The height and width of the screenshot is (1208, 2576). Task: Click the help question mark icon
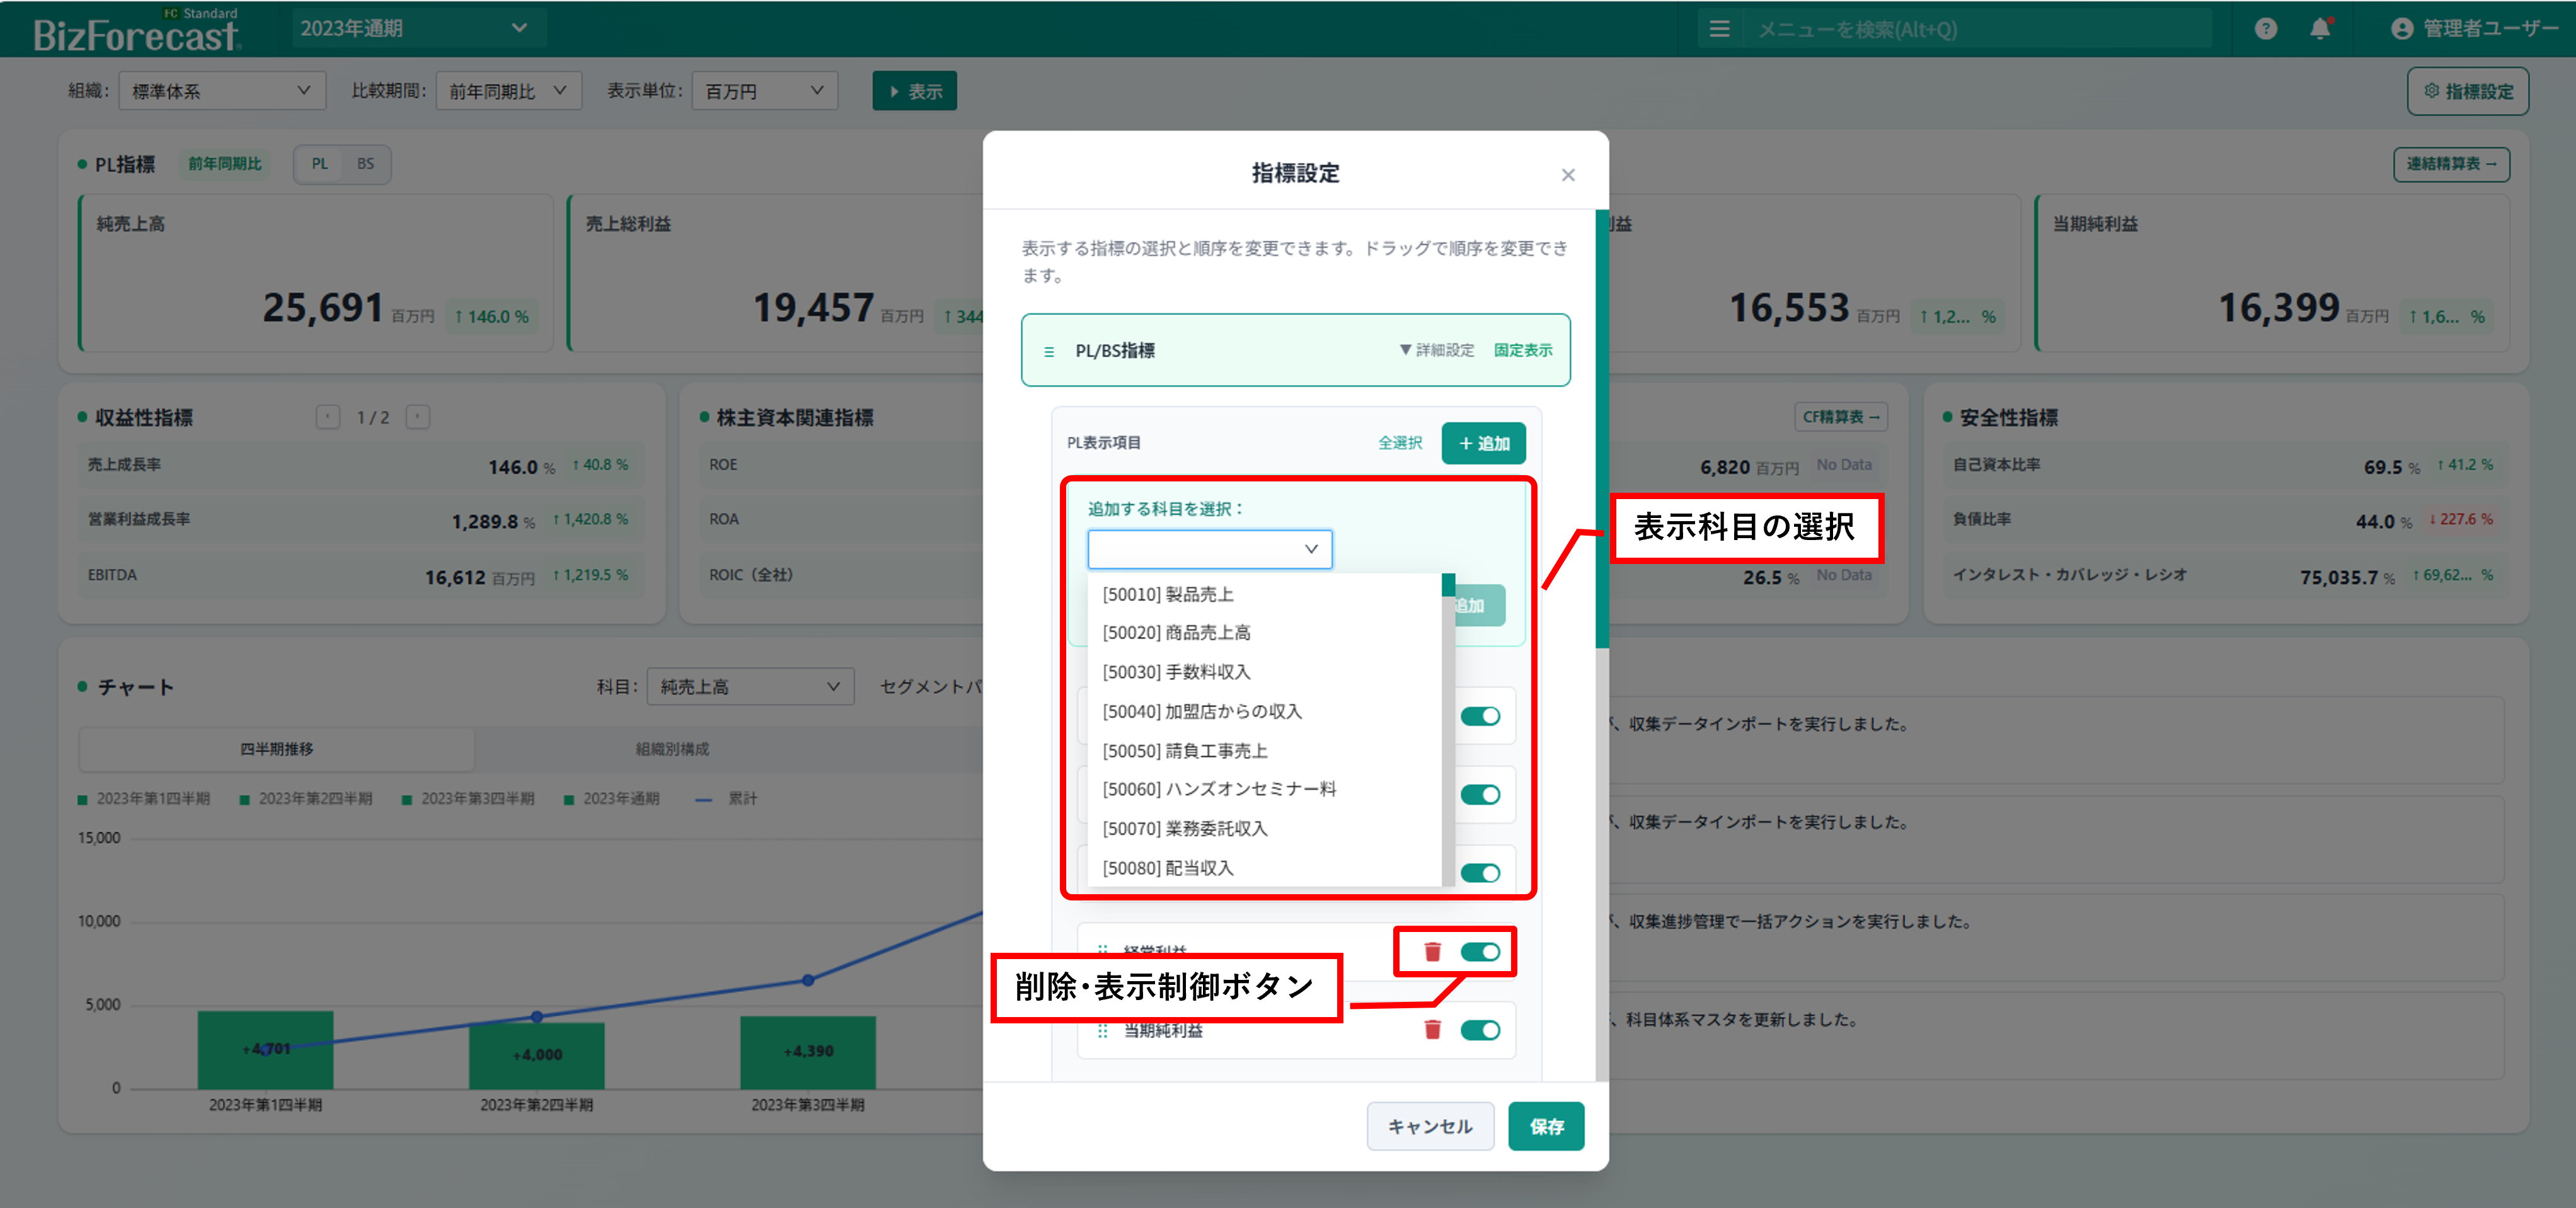coord(2265,29)
